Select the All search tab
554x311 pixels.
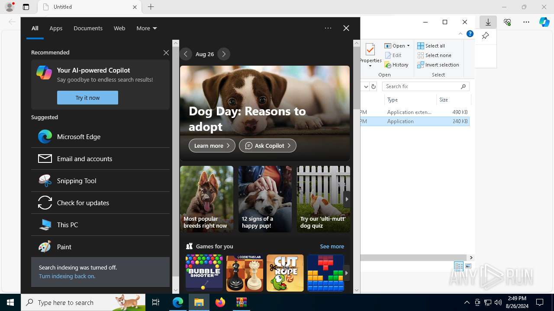35,28
